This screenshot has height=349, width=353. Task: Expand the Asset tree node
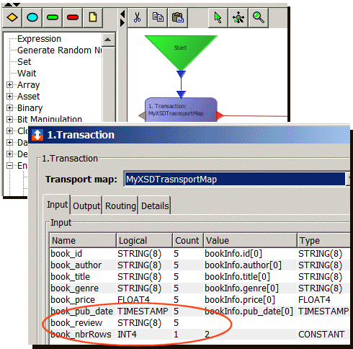tap(9, 96)
